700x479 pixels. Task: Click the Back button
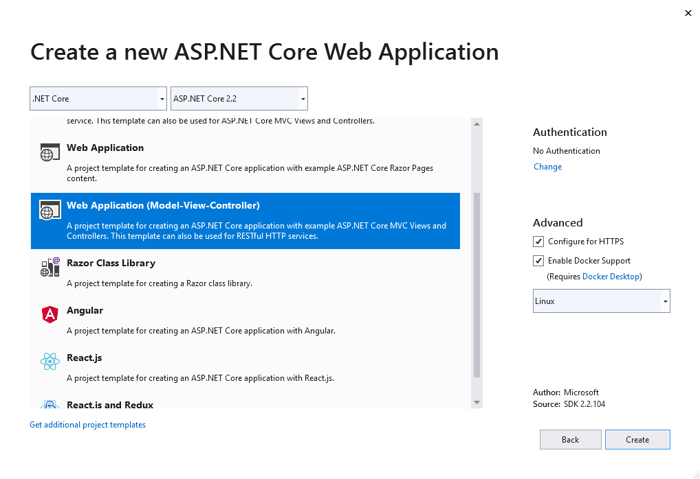(x=571, y=440)
